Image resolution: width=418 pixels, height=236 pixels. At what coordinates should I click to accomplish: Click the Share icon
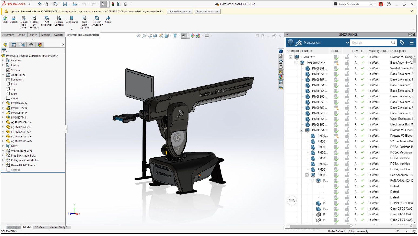pyautogui.click(x=108, y=18)
